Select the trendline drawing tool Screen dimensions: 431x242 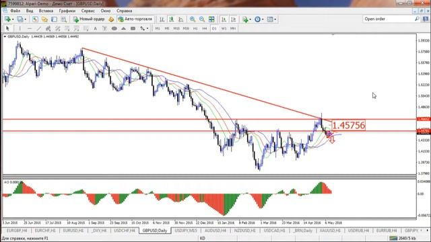click(x=39, y=28)
